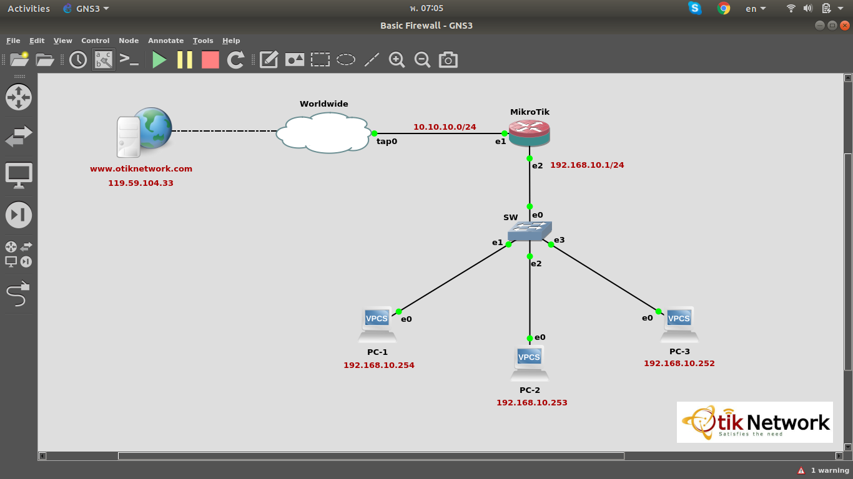This screenshot has width=853, height=479.
Task: Click the Open project folder icon
Action: pyautogui.click(x=45, y=59)
